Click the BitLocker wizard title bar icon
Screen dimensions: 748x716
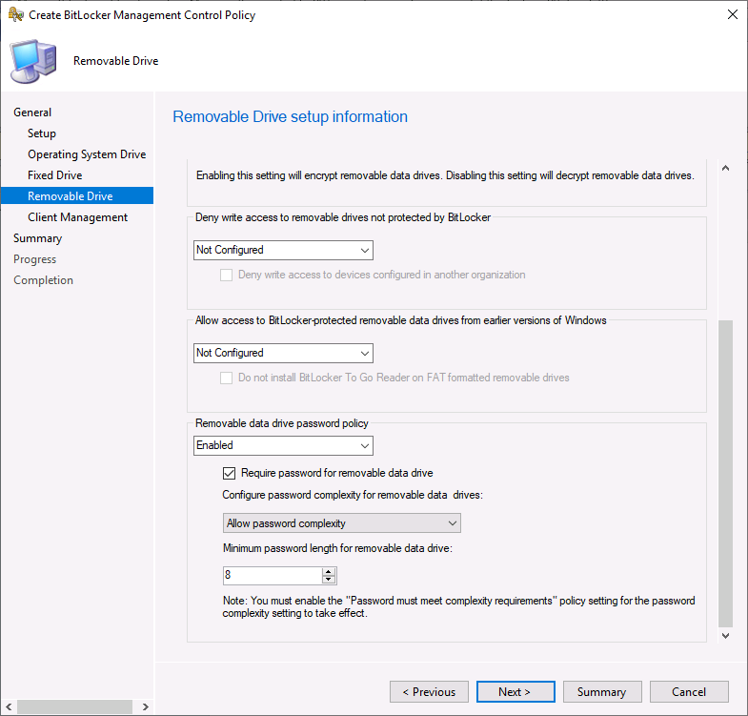tap(16, 15)
